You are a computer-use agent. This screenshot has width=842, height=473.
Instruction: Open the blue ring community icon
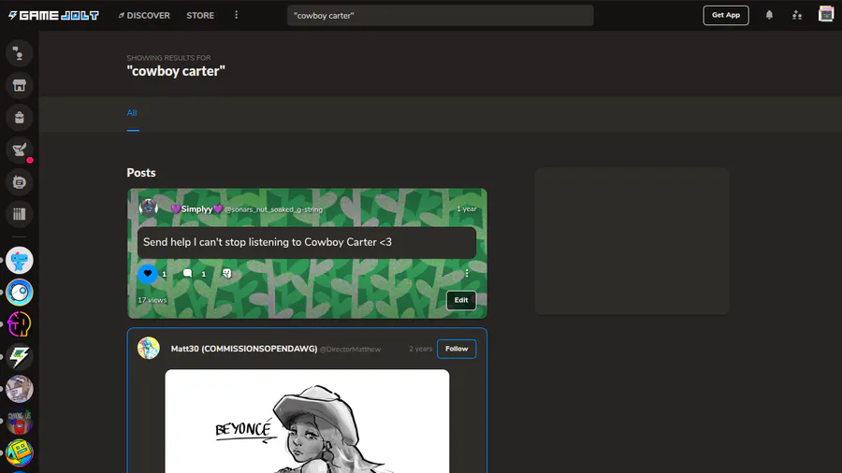coord(20,293)
